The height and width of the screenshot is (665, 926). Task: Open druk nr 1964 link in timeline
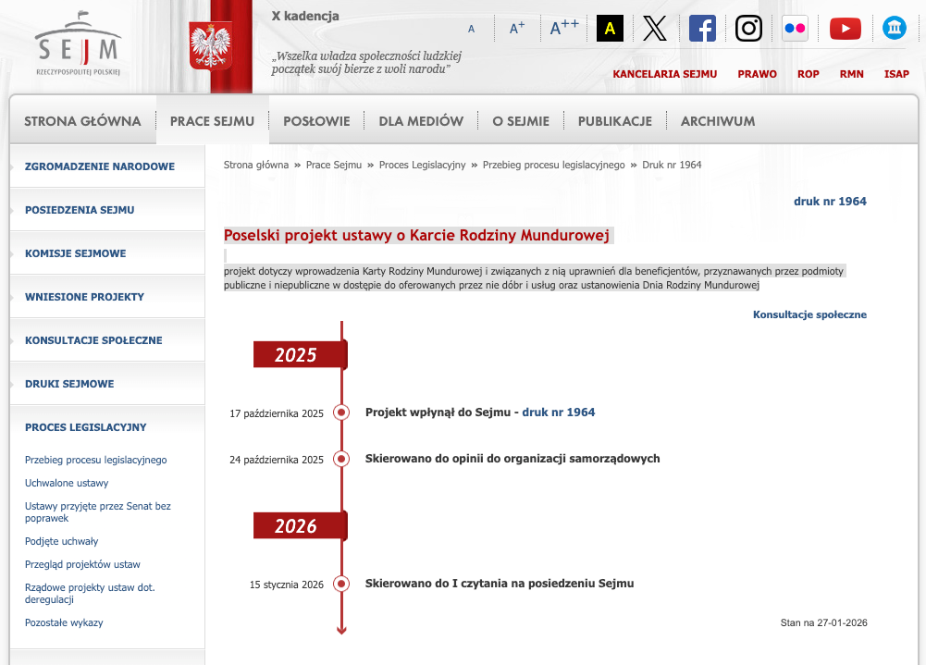pyautogui.click(x=558, y=413)
